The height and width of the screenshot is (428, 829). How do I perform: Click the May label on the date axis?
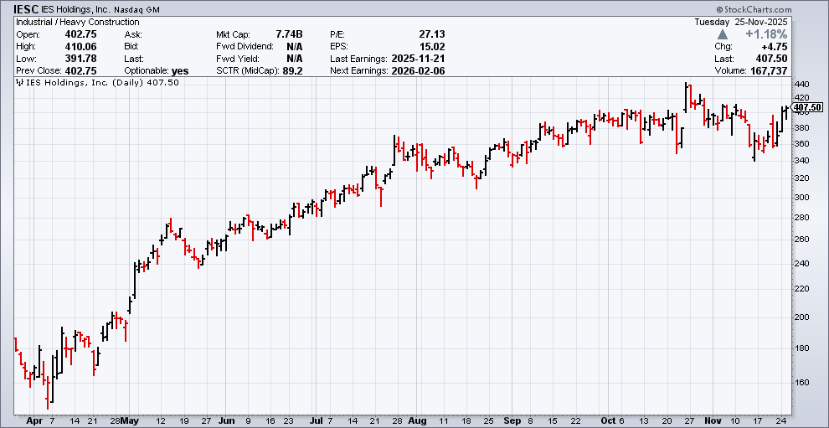(128, 420)
